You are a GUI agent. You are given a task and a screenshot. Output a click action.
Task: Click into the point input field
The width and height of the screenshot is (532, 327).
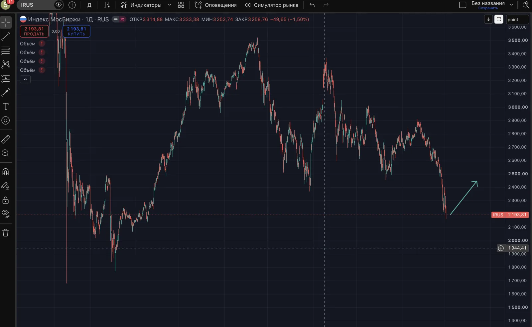(x=517, y=20)
